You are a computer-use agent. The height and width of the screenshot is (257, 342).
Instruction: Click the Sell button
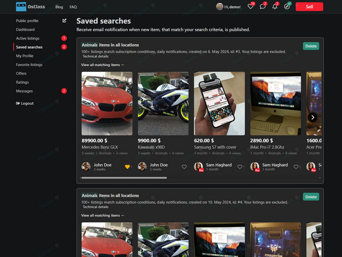tap(309, 6)
